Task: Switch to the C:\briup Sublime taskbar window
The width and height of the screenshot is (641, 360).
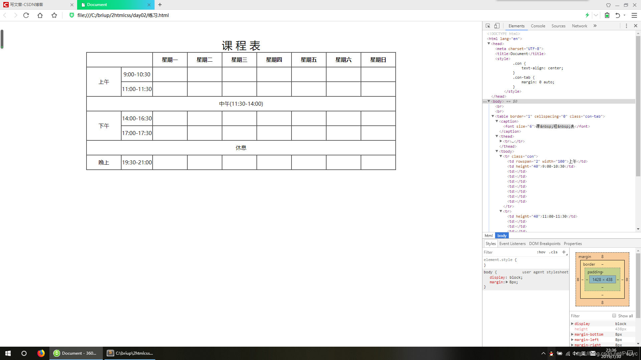Action: [x=130, y=353]
